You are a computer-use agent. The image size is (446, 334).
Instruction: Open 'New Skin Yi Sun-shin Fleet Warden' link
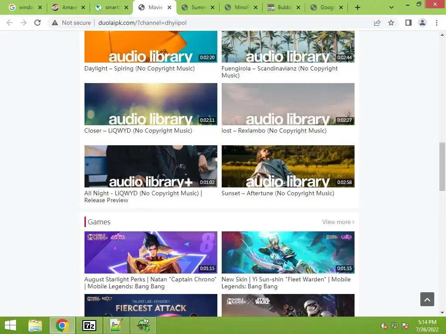[286, 283]
